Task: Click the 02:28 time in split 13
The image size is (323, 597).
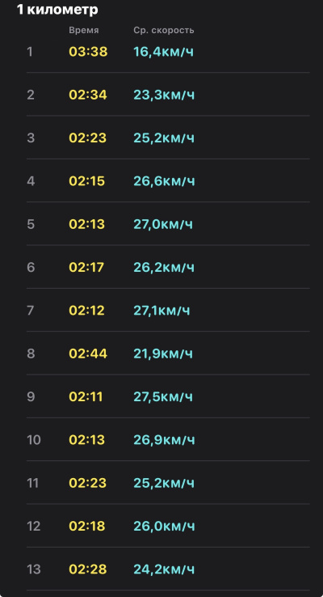Action: tap(88, 569)
